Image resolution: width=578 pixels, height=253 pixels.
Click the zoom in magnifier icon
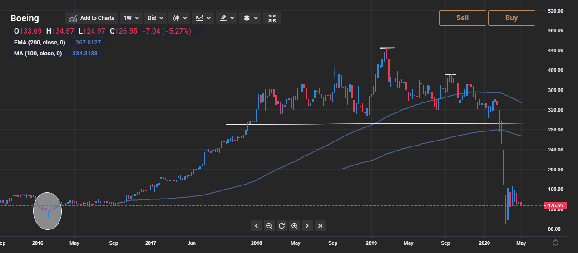coord(294,225)
